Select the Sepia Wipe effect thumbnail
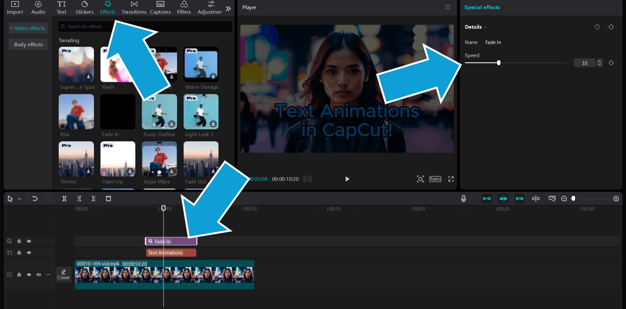The width and height of the screenshot is (626, 309). click(160, 159)
